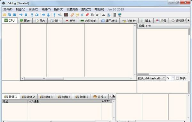The width and height of the screenshot is (192, 122).
Task: Click the Step Into toolbar icon
Action: point(32,15)
